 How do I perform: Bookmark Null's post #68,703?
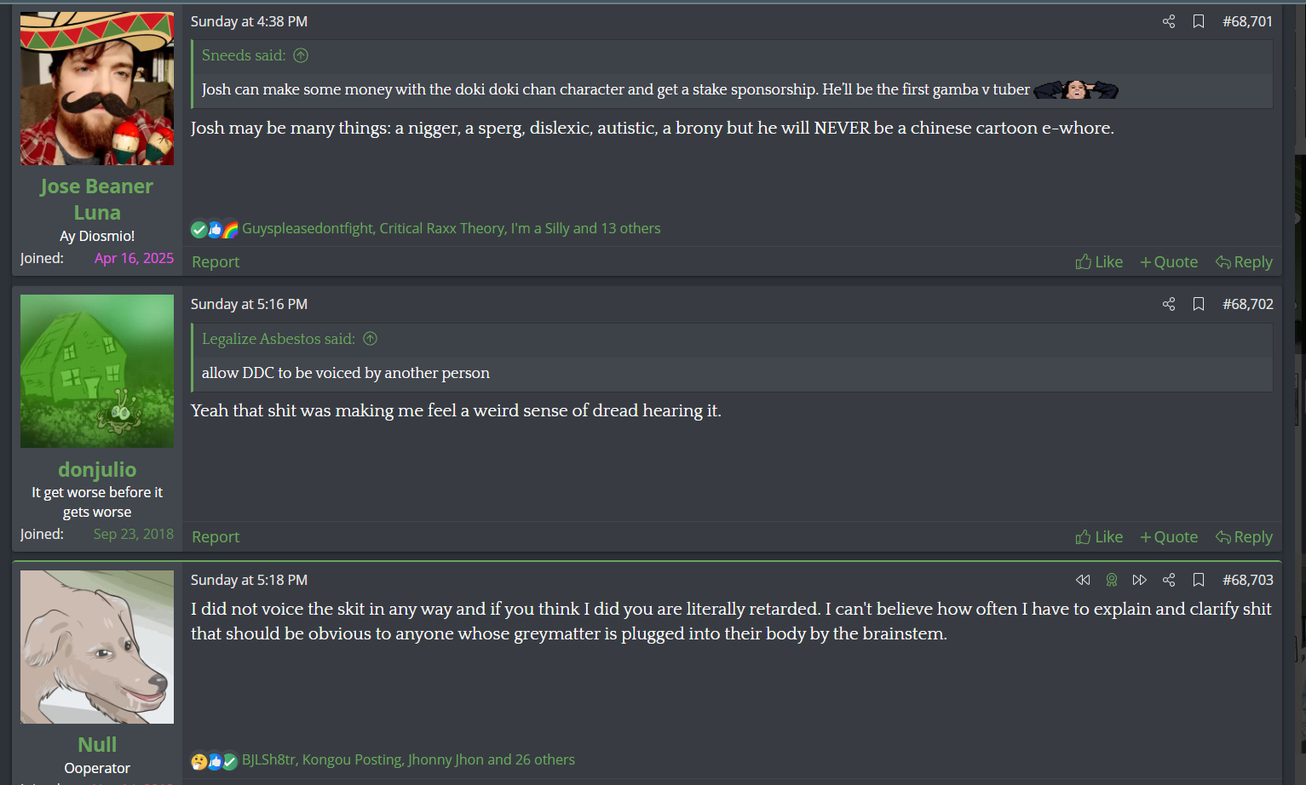tap(1199, 580)
